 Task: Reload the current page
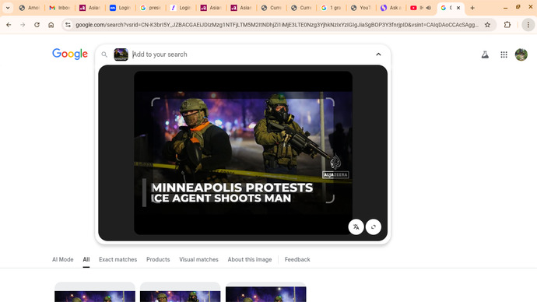tap(37, 25)
